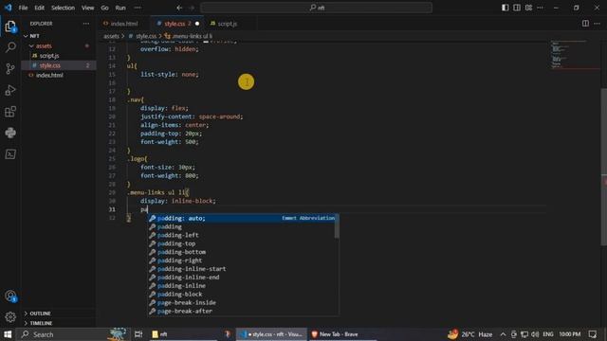Open the Accounts menu icon
This screenshot has width=607, height=341.
click(x=10, y=296)
